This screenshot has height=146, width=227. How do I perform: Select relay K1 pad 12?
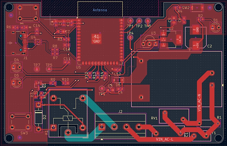(53, 98)
